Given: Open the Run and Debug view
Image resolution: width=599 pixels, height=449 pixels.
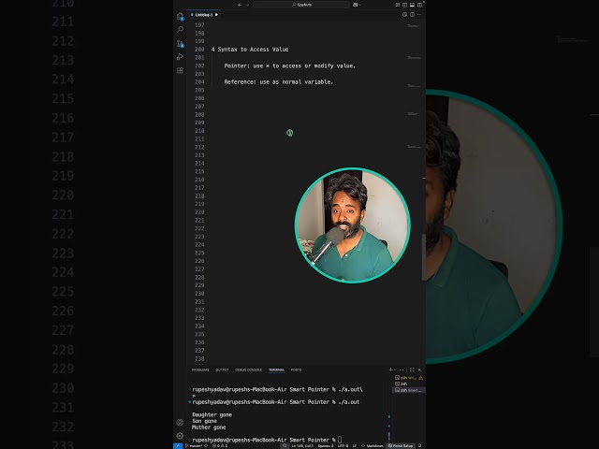Looking at the screenshot, I should pyautogui.click(x=180, y=57).
